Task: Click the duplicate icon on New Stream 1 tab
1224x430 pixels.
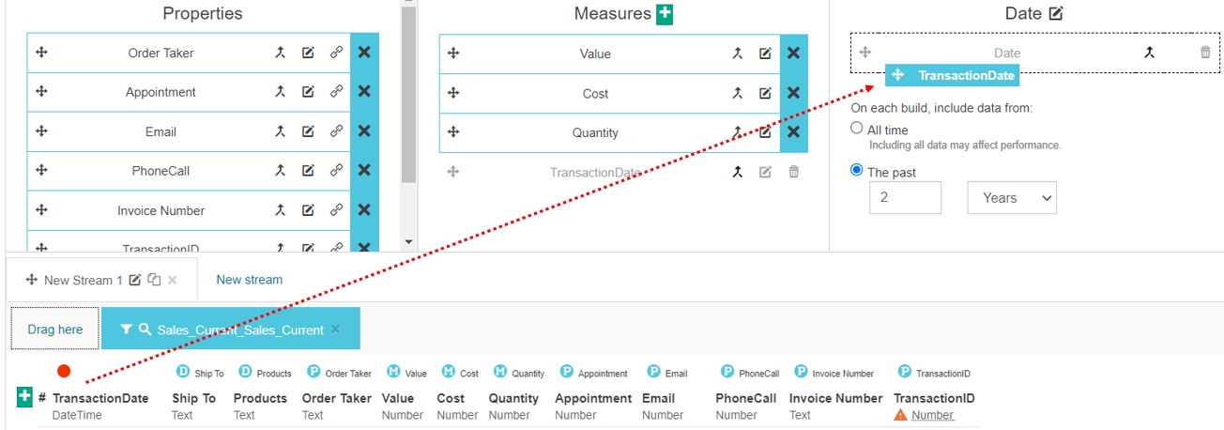Action: (x=154, y=280)
